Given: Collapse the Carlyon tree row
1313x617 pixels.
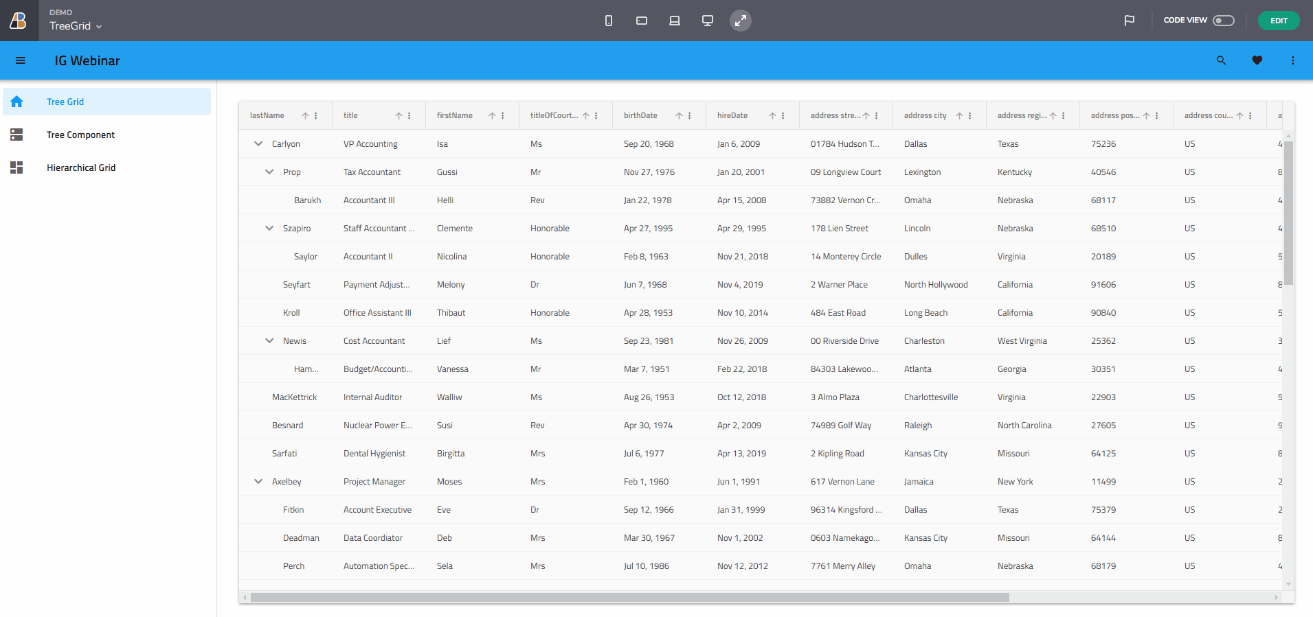Looking at the screenshot, I should [258, 144].
